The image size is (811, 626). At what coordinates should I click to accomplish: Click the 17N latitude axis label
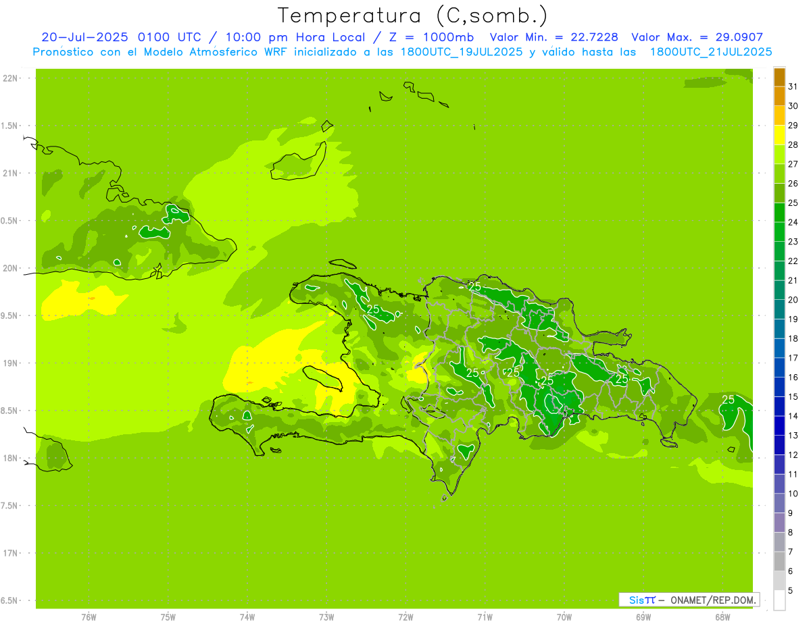pos(10,553)
